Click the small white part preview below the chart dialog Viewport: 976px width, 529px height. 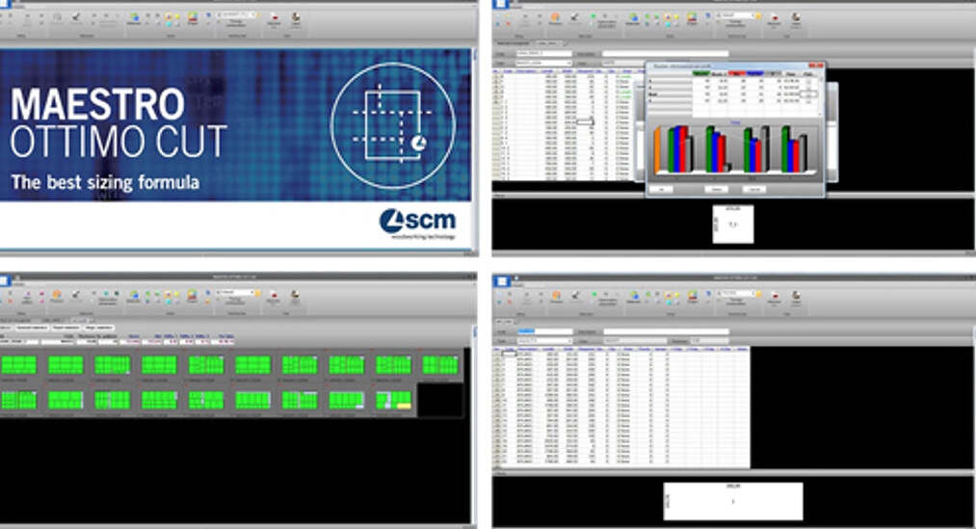click(733, 225)
